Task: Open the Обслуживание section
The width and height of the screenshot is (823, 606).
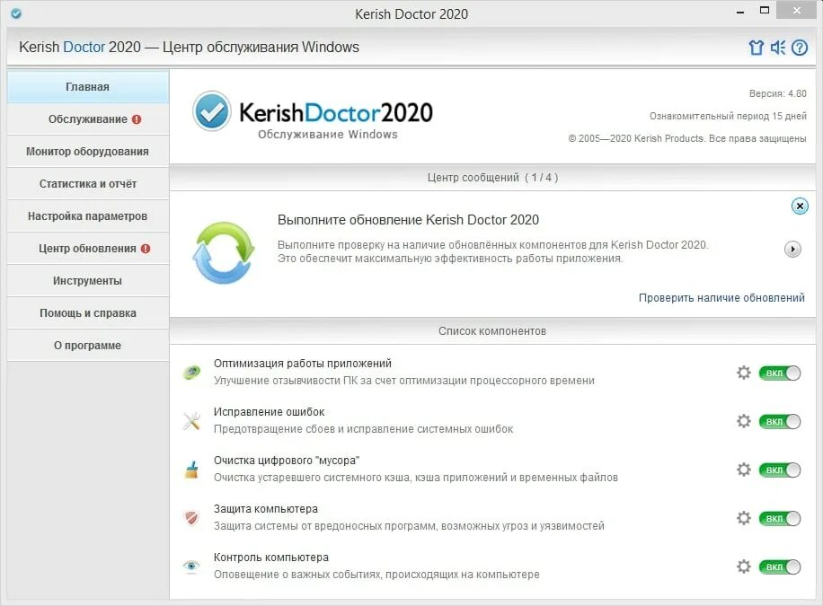Action: [x=88, y=119]
